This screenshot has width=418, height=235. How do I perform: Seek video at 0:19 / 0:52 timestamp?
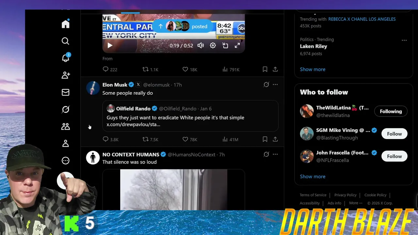[x=181, y=46]
